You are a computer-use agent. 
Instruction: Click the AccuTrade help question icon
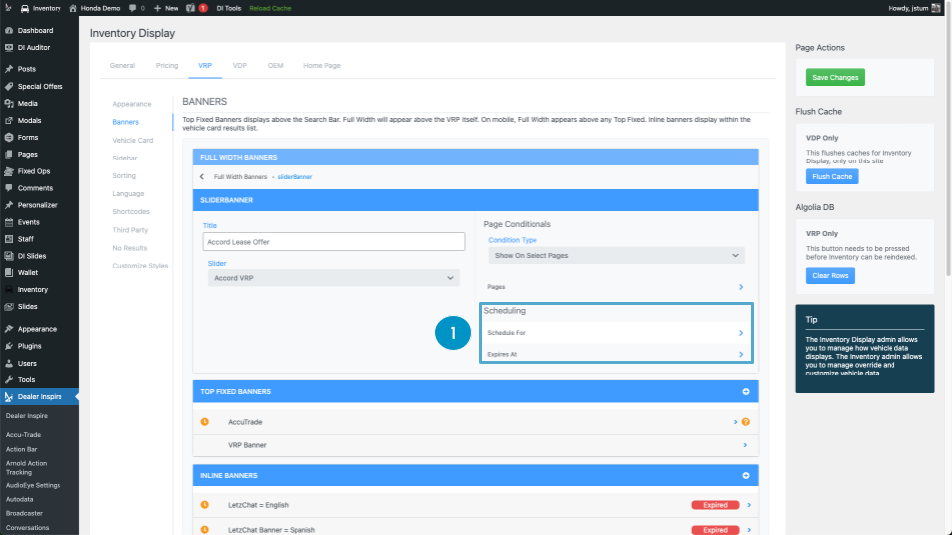[746, 422]
